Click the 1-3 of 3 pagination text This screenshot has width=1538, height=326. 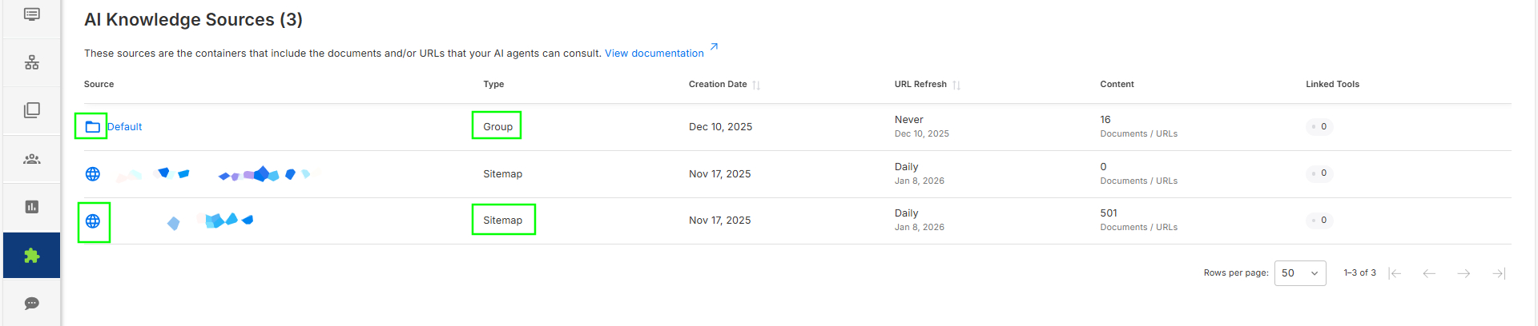point(1359,272)
